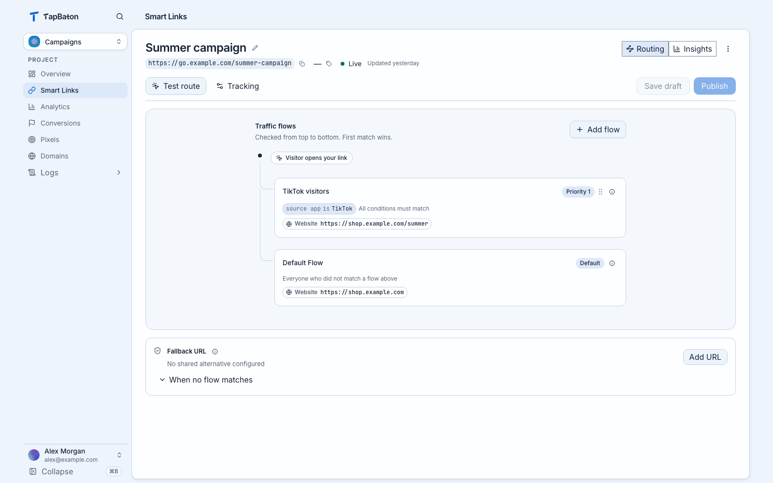Viewport: 773px width, 483px height.
Task: Publish the campaign
Action: [x=715, y=86]
